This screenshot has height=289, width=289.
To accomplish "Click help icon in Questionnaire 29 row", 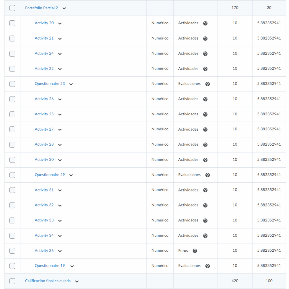I will [207, 175].
